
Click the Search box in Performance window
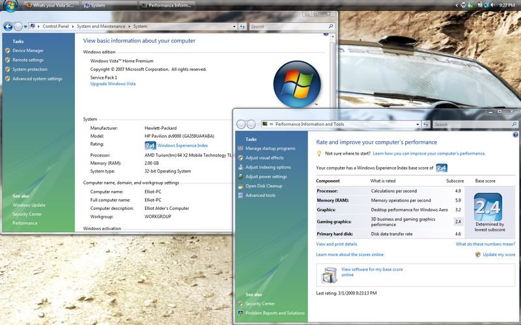tap(469, 124)
